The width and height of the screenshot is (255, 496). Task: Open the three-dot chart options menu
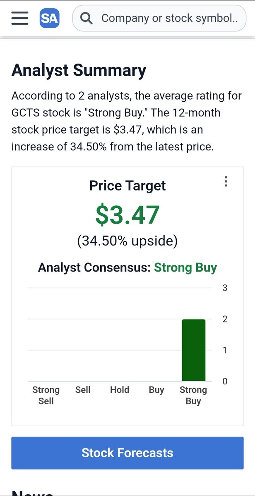[226, 181]
